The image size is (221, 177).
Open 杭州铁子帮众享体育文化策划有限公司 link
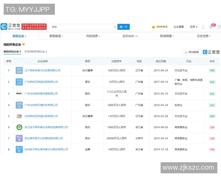46,149
